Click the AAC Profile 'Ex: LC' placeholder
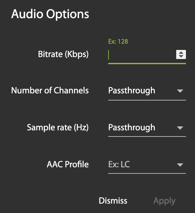This screenshot has height=213, width=195. coord(119,164)
